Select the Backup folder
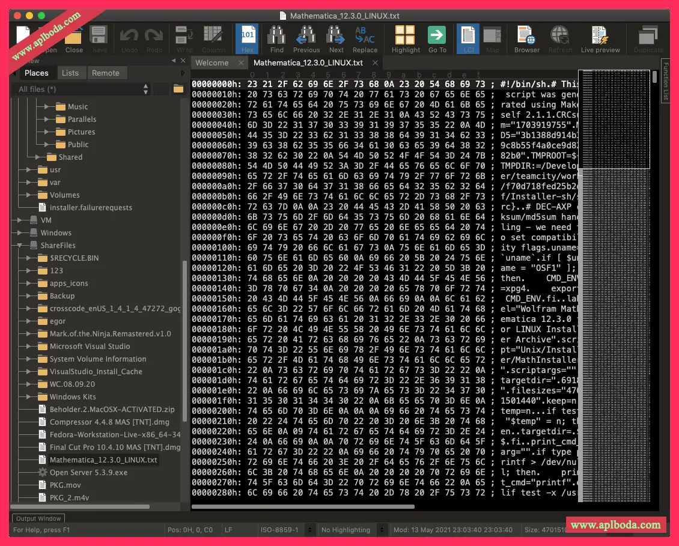 click(x=62, y=296)
